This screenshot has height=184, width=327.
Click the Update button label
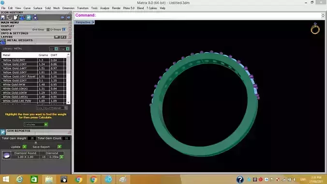click(x=15, y=147)
